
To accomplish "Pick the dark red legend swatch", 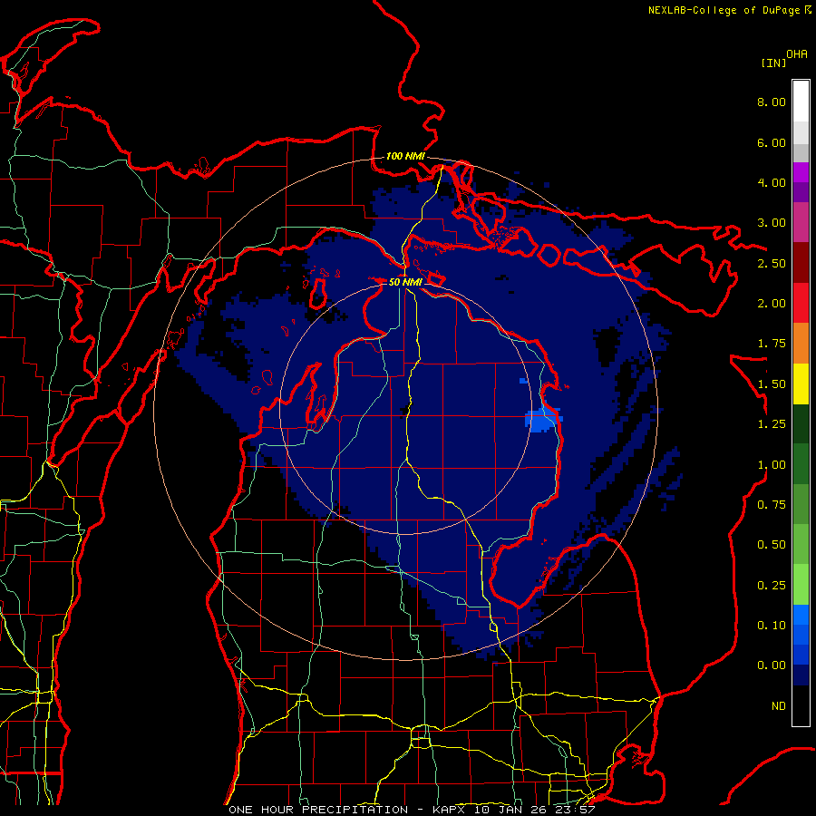I will (801, 263).
